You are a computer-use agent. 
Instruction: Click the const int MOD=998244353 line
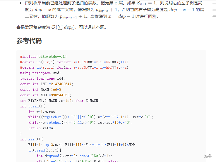(x=46, y=95)
